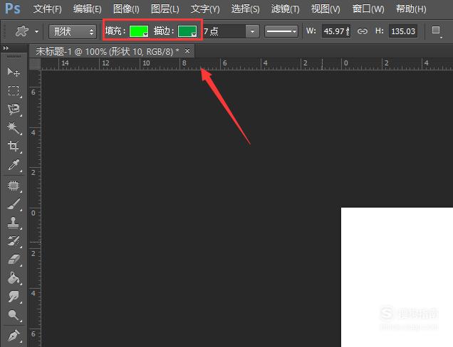The width and height of the screenshot is (453, 347).
Task: Select the Pen tool
Action: (x=14, y=335)
